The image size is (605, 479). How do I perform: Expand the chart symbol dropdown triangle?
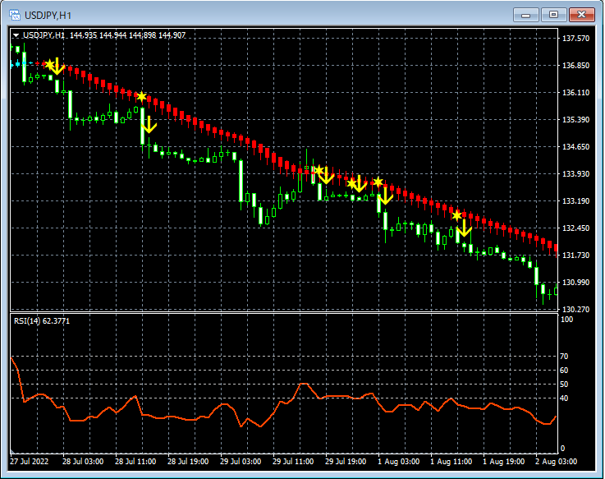[16, 35]
